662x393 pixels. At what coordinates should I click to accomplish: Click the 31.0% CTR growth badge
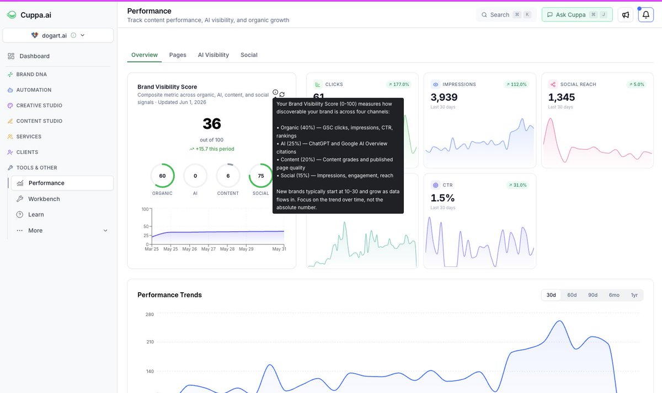click(x=517, y=185)
